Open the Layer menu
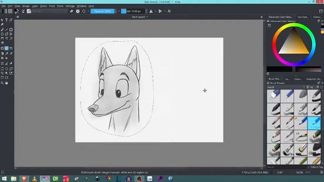 pos(34,6)
